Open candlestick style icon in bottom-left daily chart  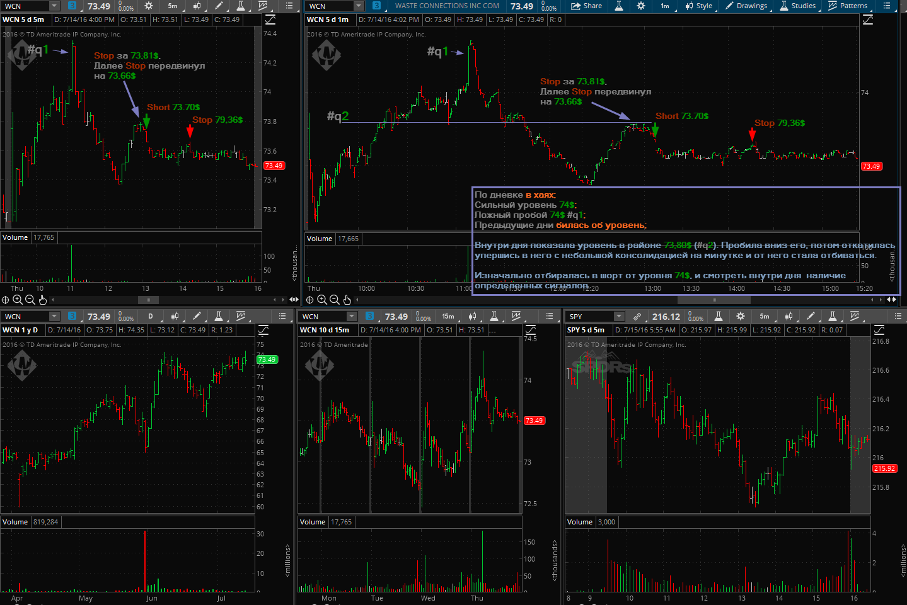(x=175, y=316)
